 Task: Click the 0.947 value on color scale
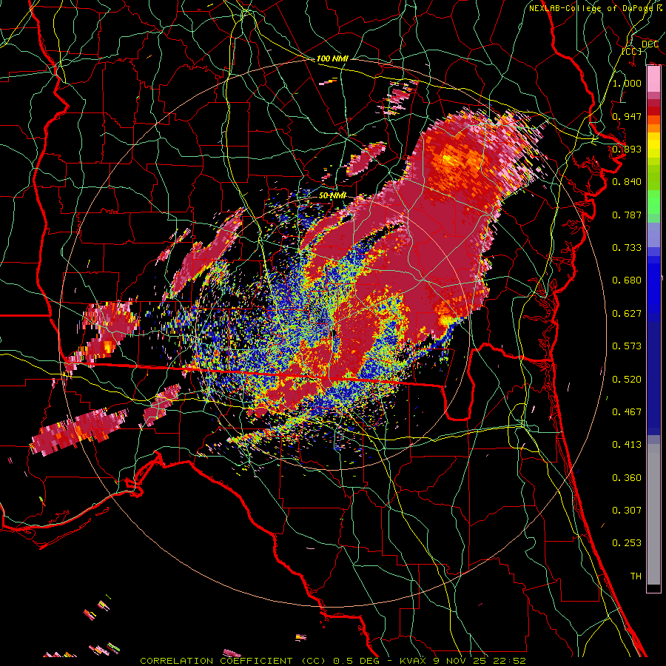(627, 116)
